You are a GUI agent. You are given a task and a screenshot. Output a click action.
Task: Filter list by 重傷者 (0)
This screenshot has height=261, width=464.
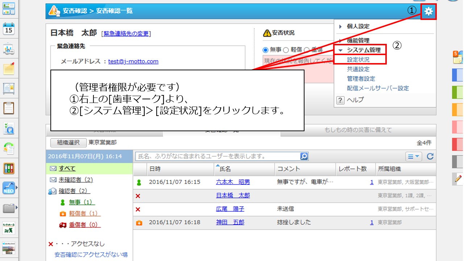[85, 225]
